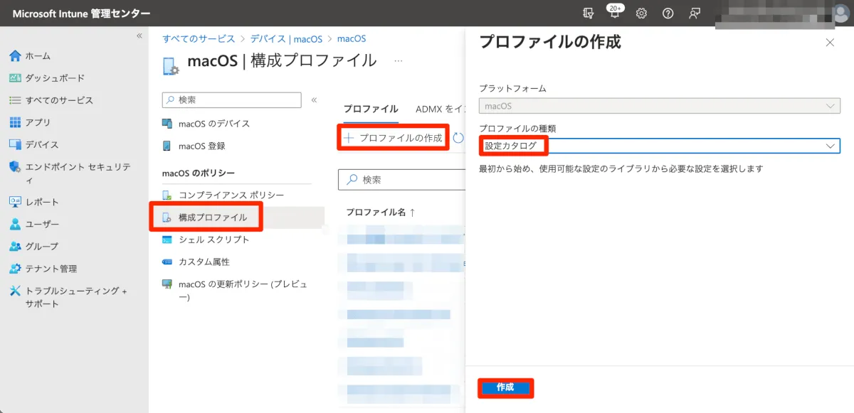Collapse the left navigation with double chevron
This screenshot has width=854, height=413.
139,36
